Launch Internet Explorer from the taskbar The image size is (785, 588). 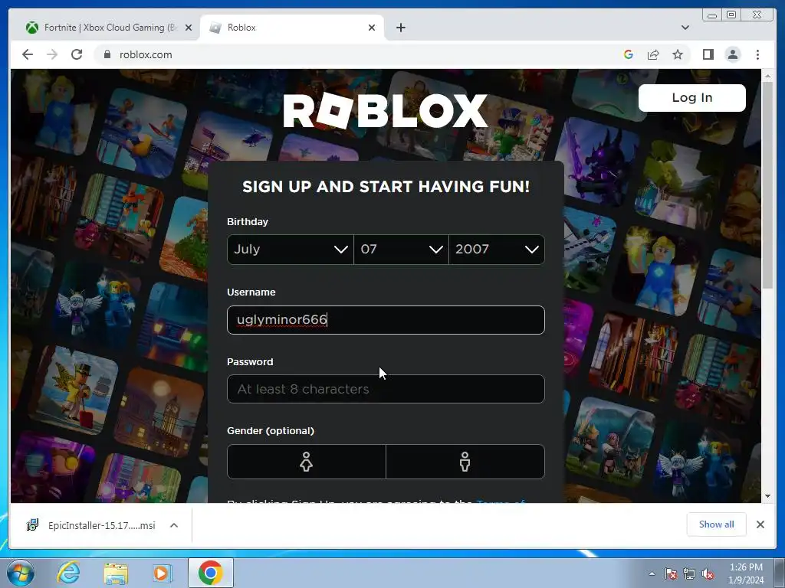click(x=68, y=573)
